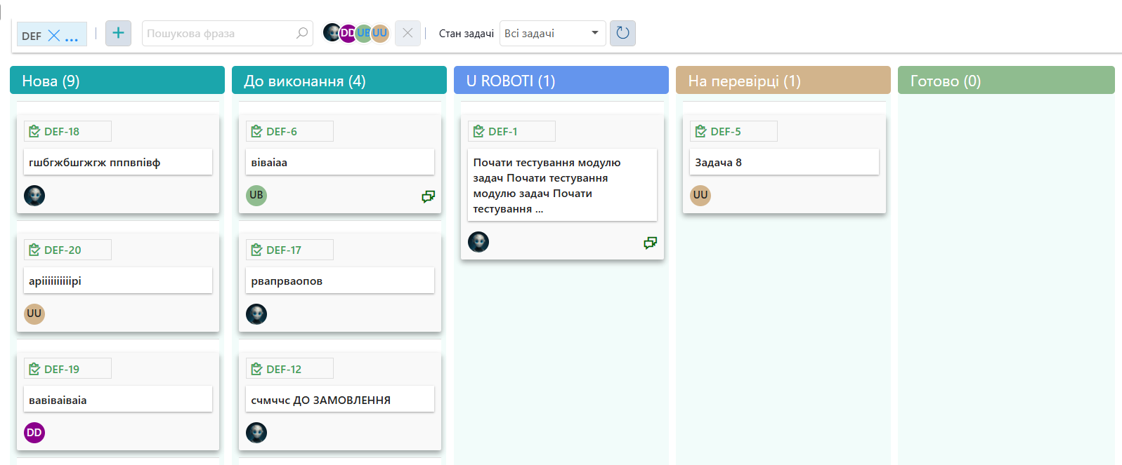The height and width of the screenshot is (465, 1122).
Task: Click the Стан задачі label
Action: [467, 34]
